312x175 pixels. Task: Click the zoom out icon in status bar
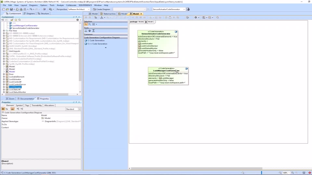(243, 173)
